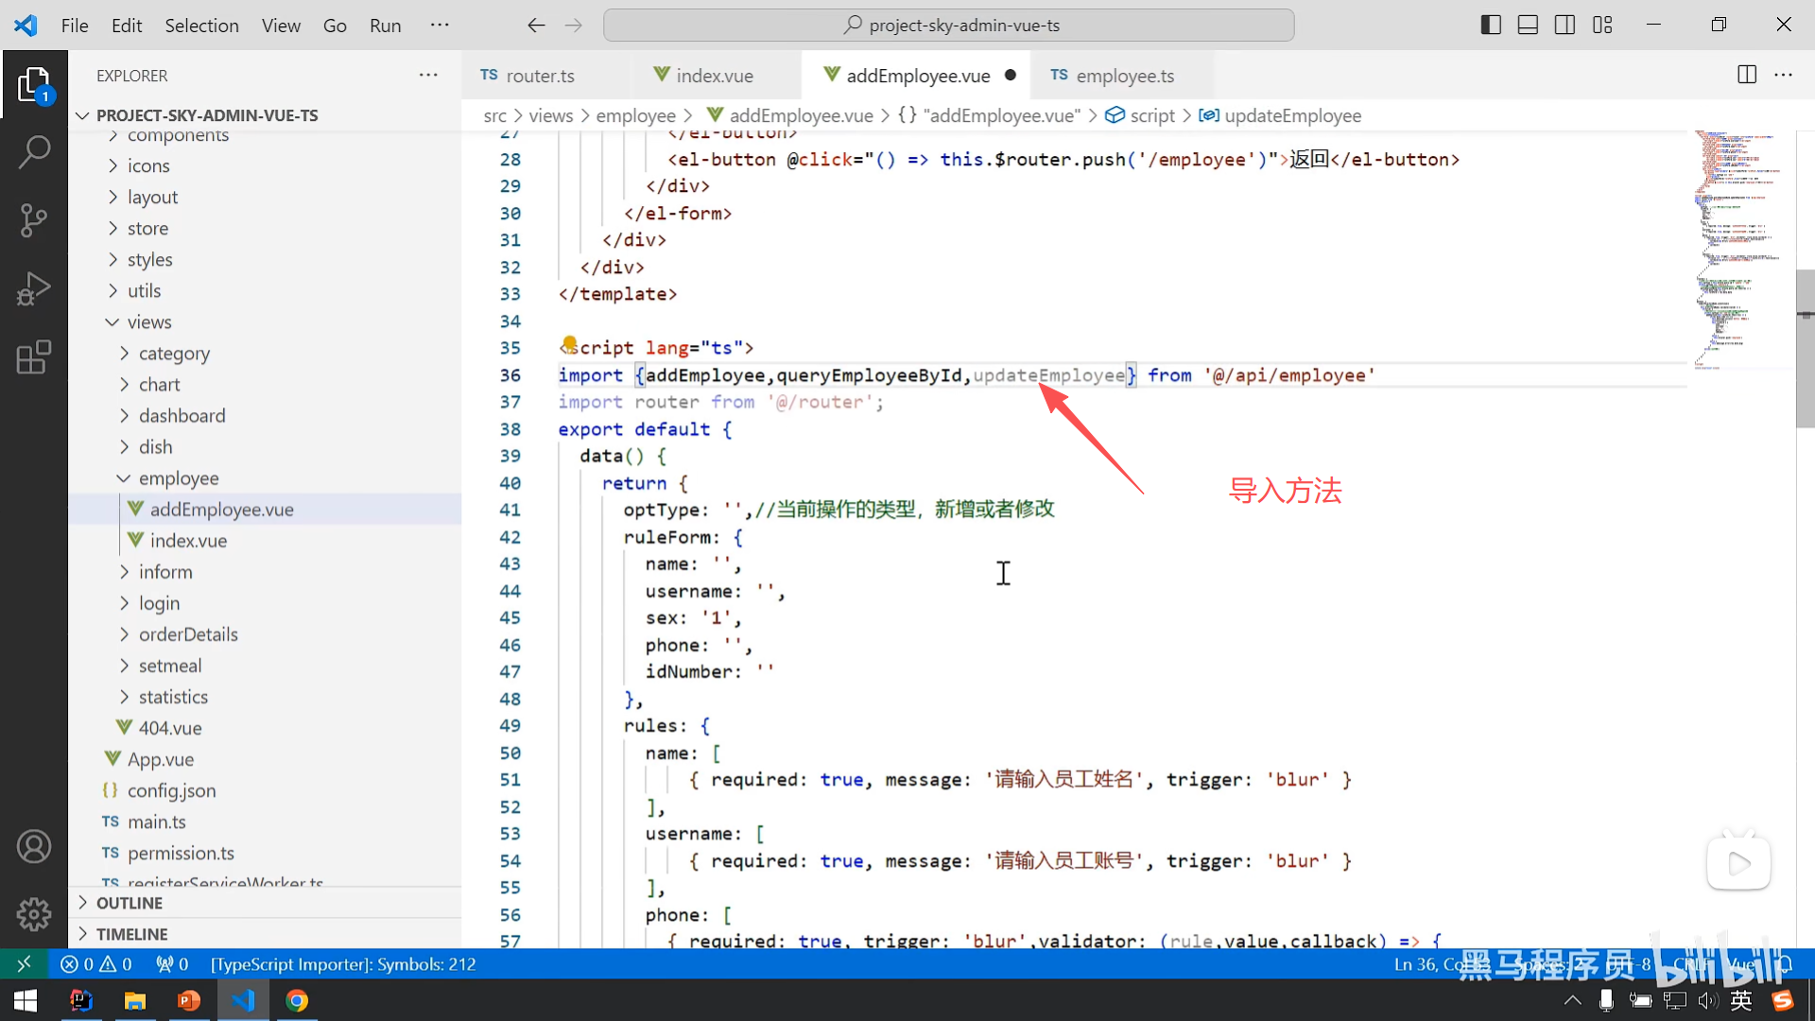Open the Source Control view

[x=34, y=220]
